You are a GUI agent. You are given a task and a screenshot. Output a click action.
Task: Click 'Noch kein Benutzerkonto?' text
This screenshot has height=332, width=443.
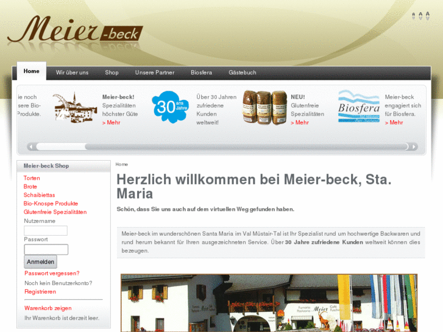(x=58, y=283)
